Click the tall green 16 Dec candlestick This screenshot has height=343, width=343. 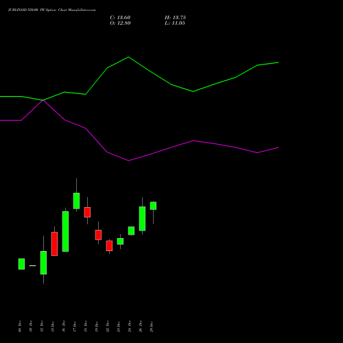pyautogui.click(x=65, y=231)
